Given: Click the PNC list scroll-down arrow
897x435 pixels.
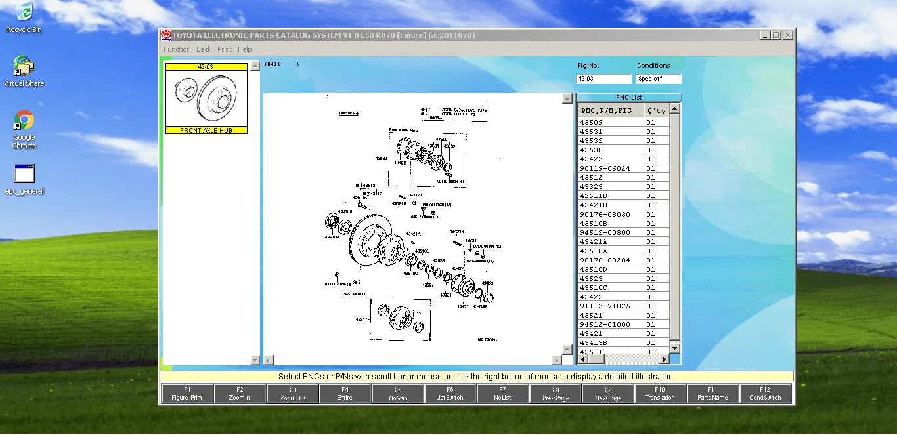Looking at the screenshot, I should (674, 348).
